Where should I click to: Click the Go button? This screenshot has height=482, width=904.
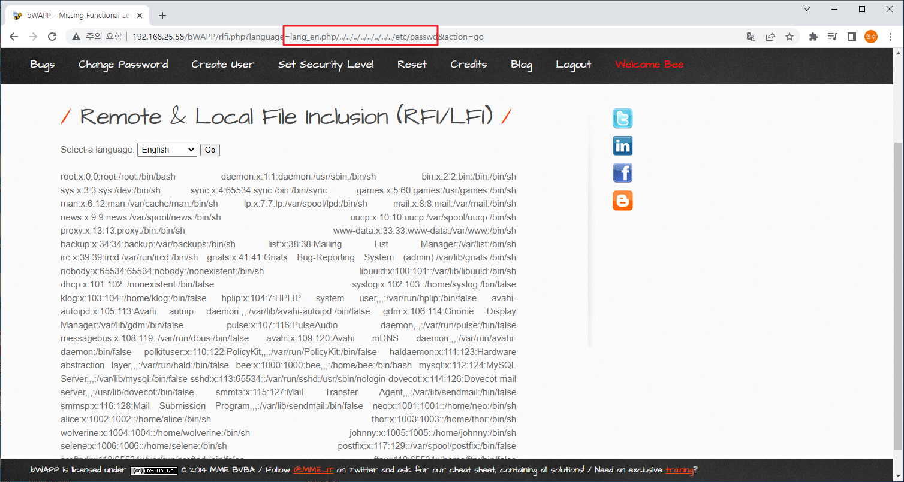(x=210, y=150)
